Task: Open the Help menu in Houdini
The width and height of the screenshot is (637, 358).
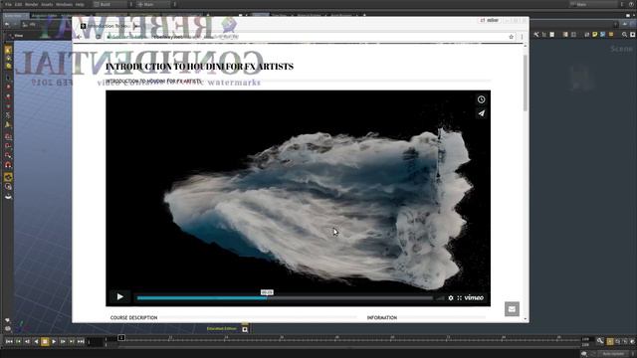Action: pyautogui.click(x=80, y=4)
